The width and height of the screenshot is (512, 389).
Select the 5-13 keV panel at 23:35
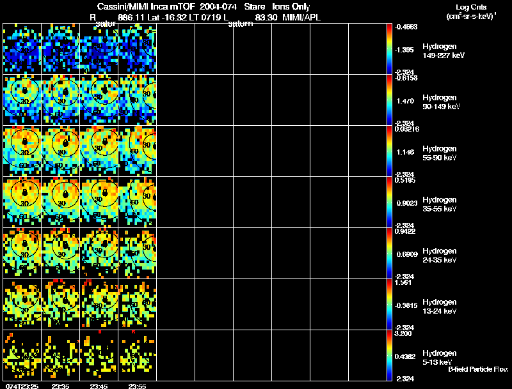(60, 355)
